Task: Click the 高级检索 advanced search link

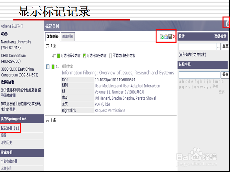Action: coord(220,36)
